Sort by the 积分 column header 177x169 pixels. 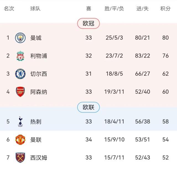(x=165, y=9)
